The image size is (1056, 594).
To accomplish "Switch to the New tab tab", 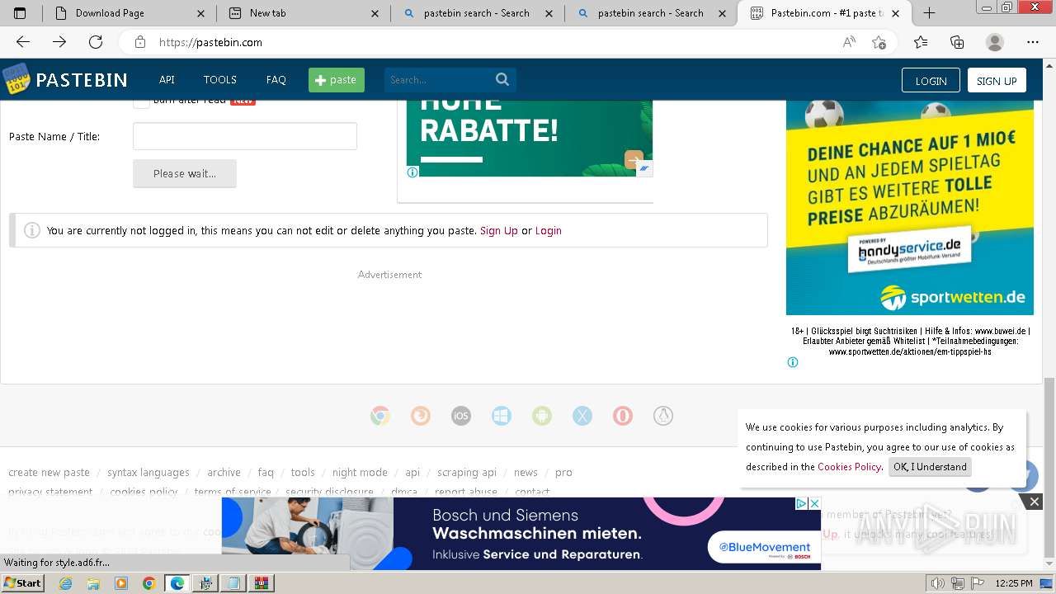I will pyautogui.click(x=303, y=13).
